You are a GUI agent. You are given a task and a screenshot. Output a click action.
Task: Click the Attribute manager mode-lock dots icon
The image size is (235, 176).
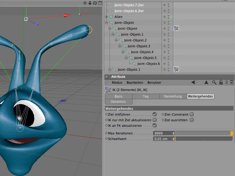(x=226, y=82)
